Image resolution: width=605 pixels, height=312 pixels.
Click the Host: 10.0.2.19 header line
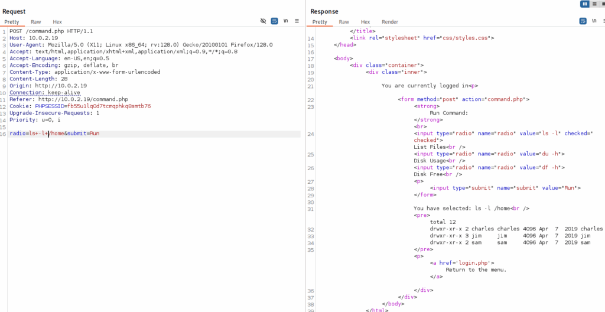[34, 38]
